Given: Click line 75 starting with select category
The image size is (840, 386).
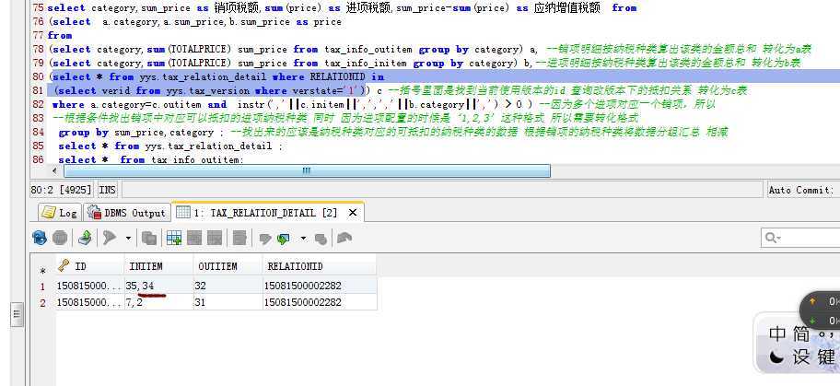Looking at the screenshot, I should (x=342, y=8).
